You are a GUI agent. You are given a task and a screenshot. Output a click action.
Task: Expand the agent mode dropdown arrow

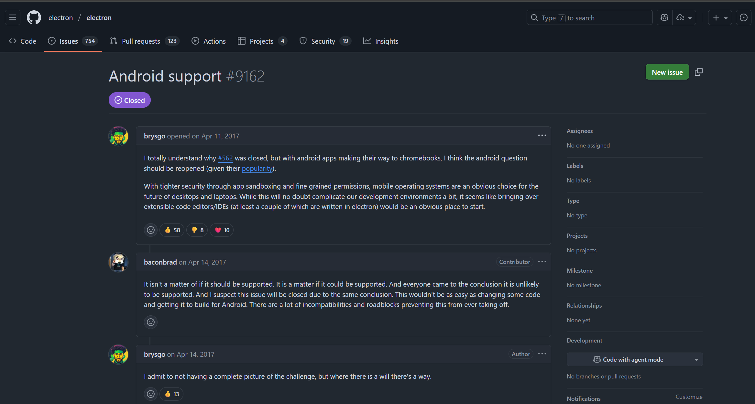click(696, 359)
